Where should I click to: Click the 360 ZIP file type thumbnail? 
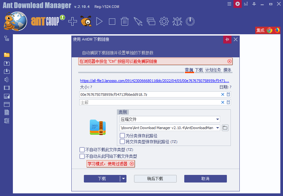98,127
